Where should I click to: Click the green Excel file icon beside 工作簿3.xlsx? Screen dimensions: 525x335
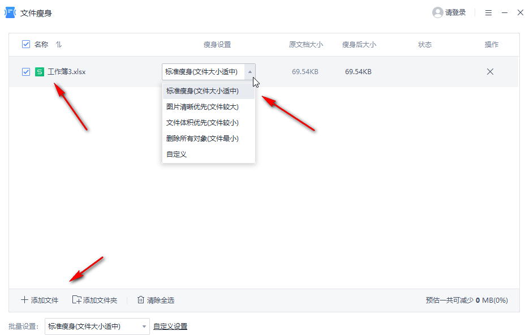coord(40,71)
